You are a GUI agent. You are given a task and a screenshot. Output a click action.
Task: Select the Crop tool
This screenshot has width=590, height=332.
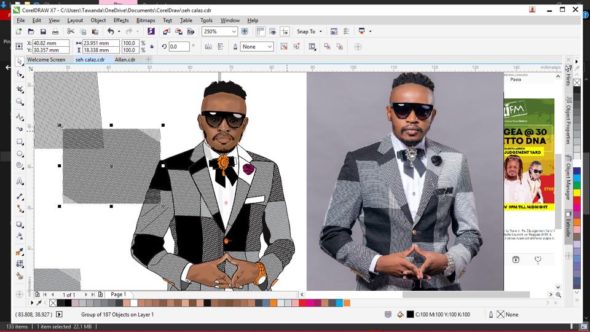click(x=20, y=89)
